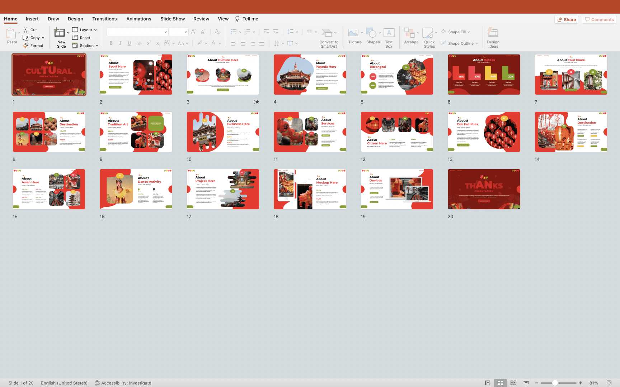Screen dimensions: 620x387
Task: Toggle Bold formatting
Action: click(x=111, y=43)
